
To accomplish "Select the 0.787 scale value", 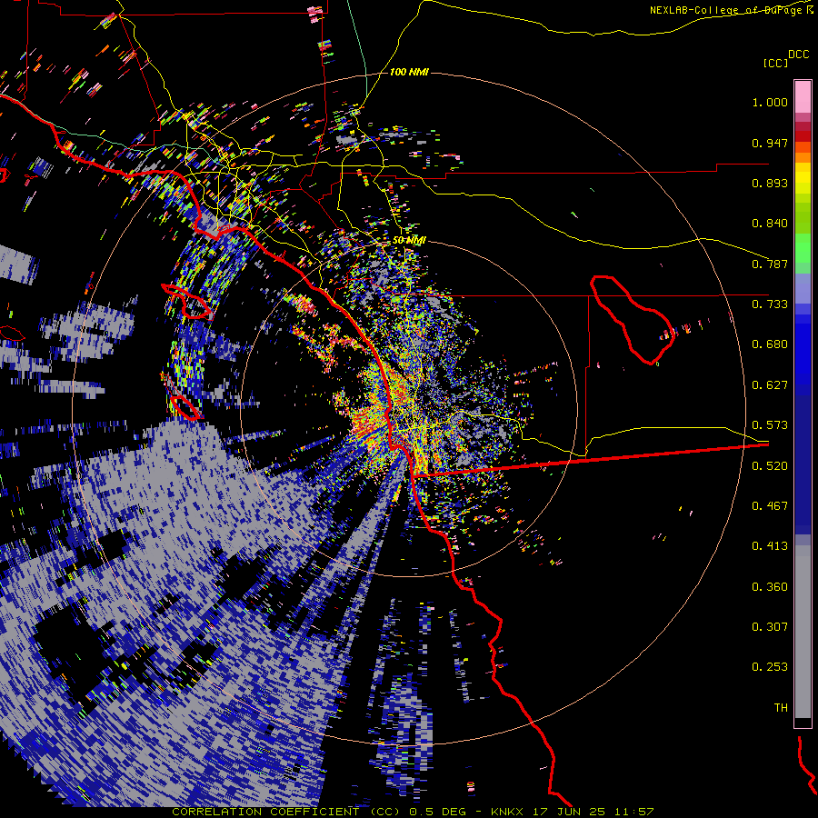I will pos(770,264).
